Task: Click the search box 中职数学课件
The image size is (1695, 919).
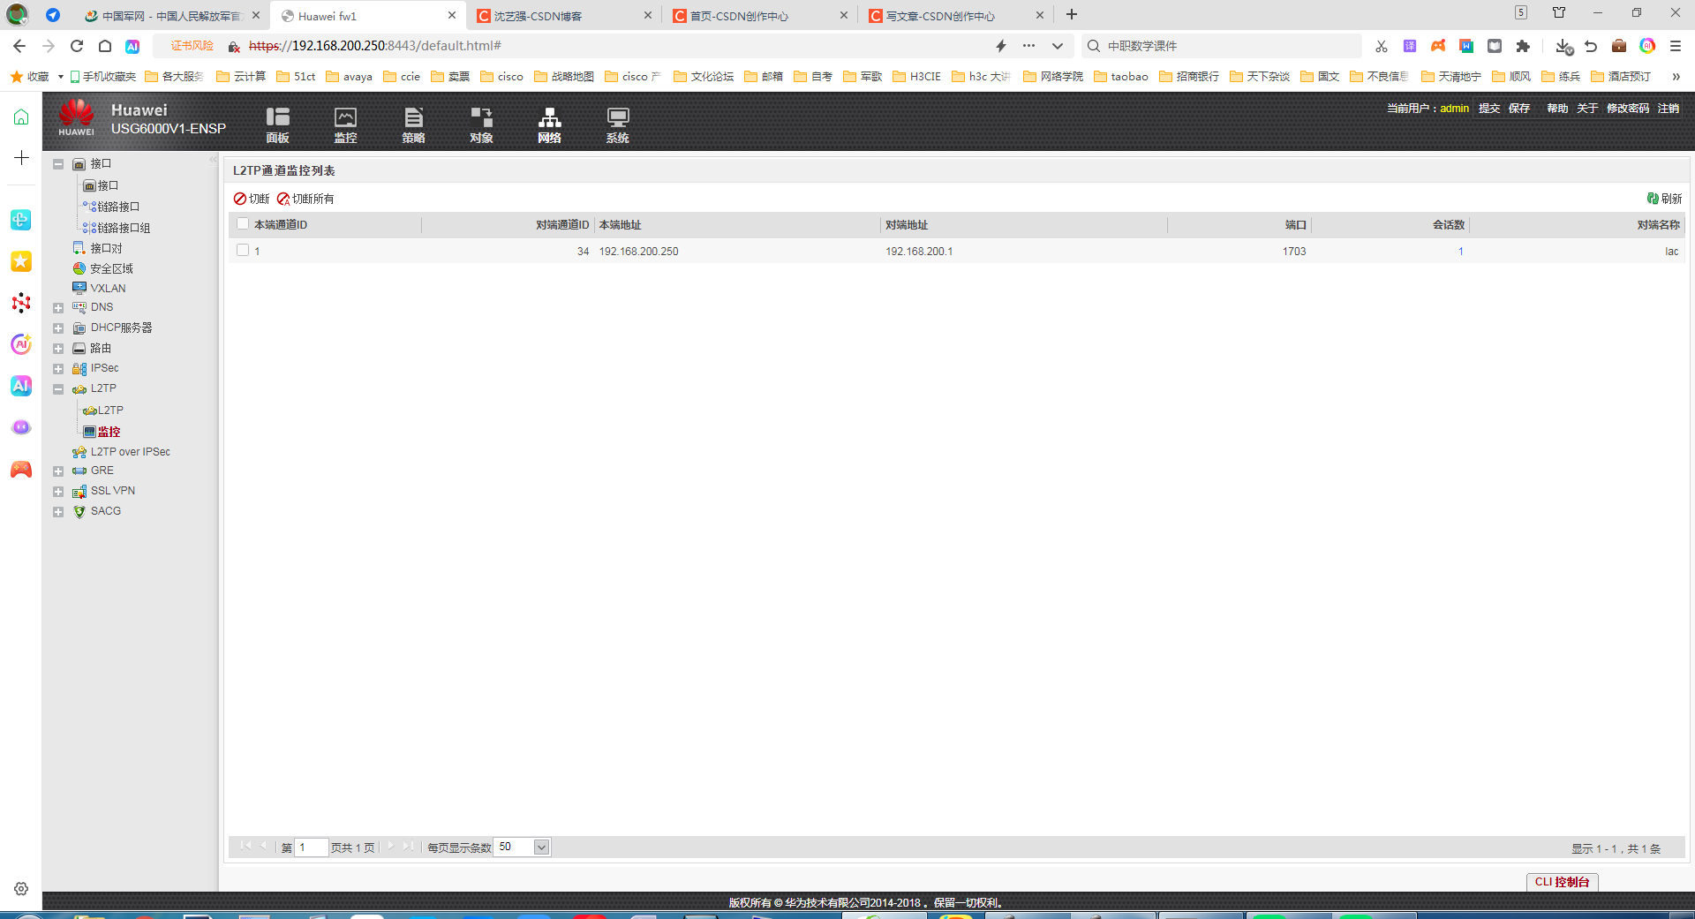Action: click(1223, 46)
